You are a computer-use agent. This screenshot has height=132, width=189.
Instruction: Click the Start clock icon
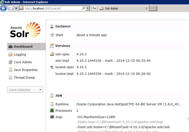(52, 35)
